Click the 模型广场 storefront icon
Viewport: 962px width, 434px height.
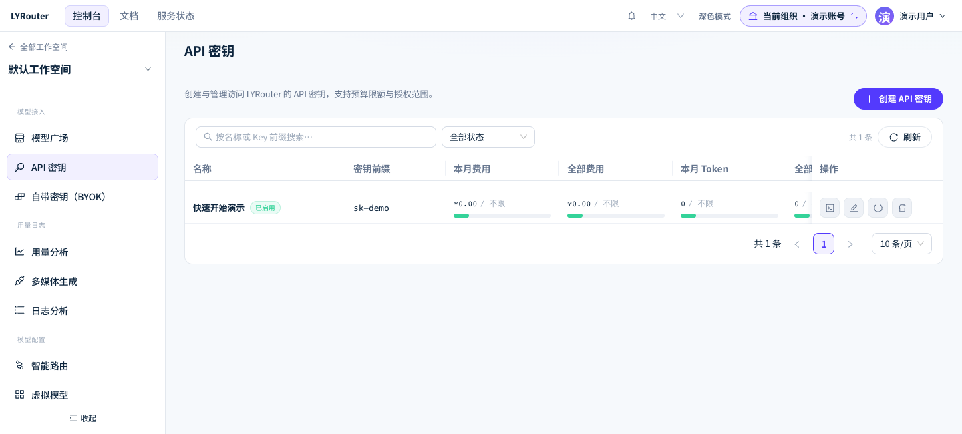click(19, 138)
